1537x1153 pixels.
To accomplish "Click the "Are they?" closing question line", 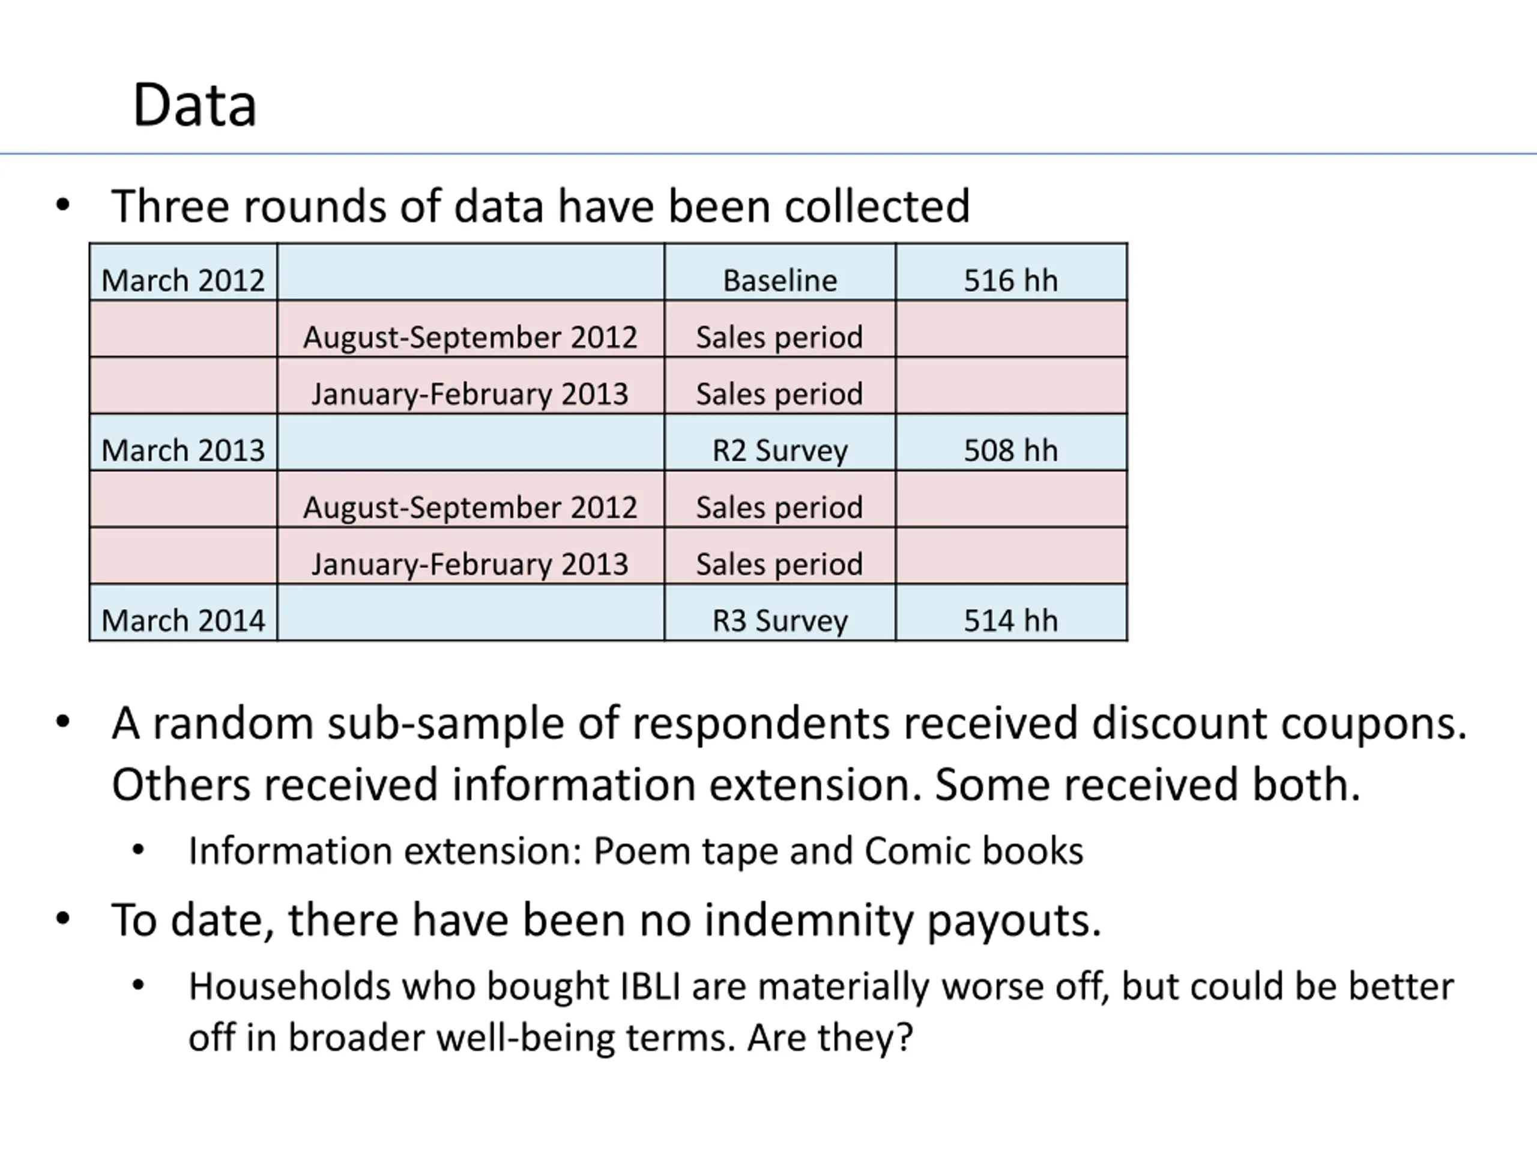I will (549, 1038).
